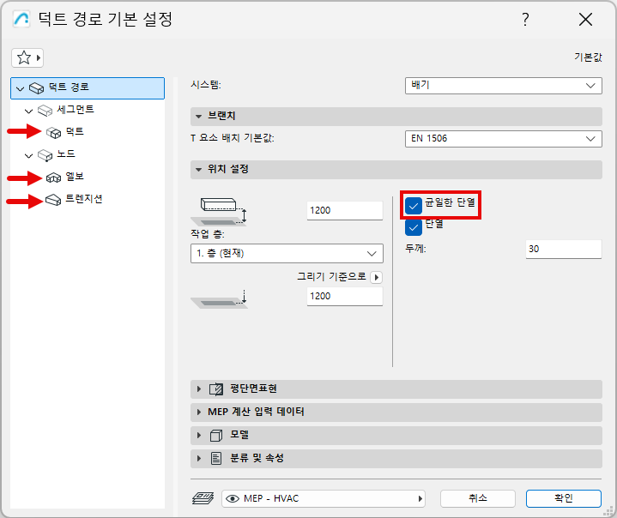The width and height of the screenshot is (617, 518).
Task: Click the 두께 field showing 30
Action: point(564,249)
